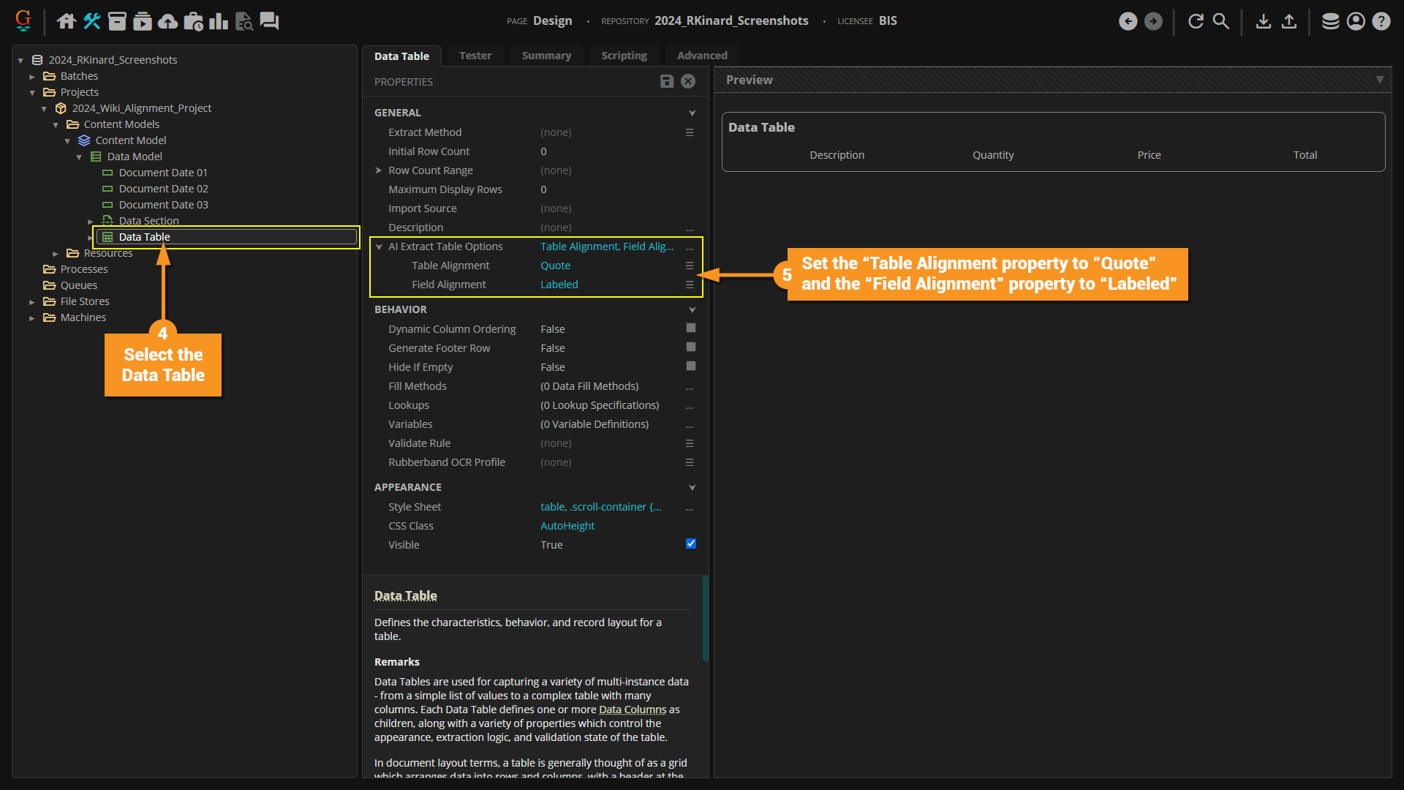1404x790 pixels.
Task: Open the Scripting tab
Action: [623, 56]
